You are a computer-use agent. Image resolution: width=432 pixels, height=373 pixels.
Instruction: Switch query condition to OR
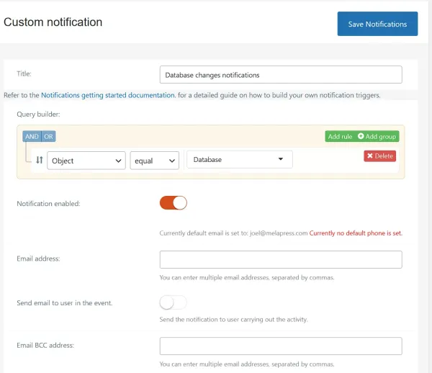48,137
